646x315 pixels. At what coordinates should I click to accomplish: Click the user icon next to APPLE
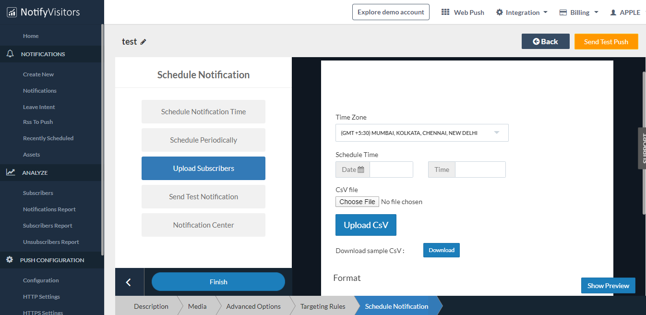[x=613, y=12]
